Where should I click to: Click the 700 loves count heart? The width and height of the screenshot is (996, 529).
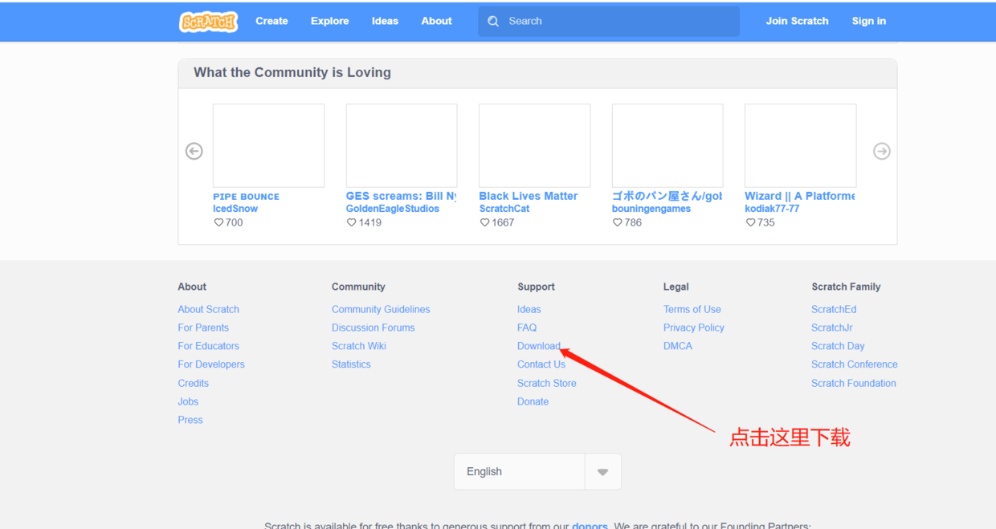218,222
